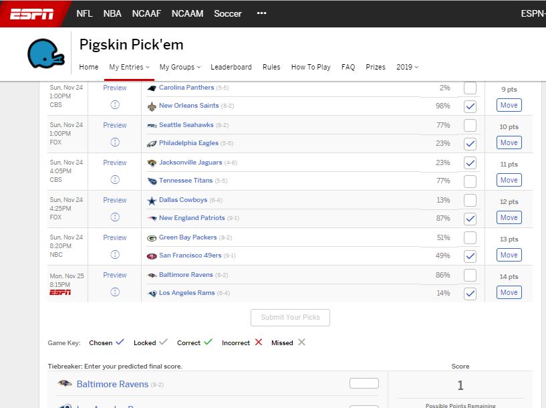Click the Green Bay Packers team logo
The image size is (546, 408).
(x=152, y=238)
